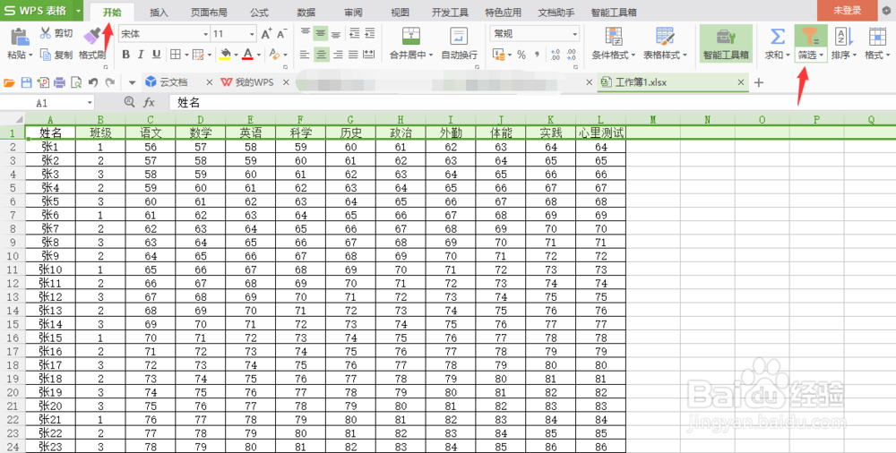Increase decimal places

coord(555,55)
